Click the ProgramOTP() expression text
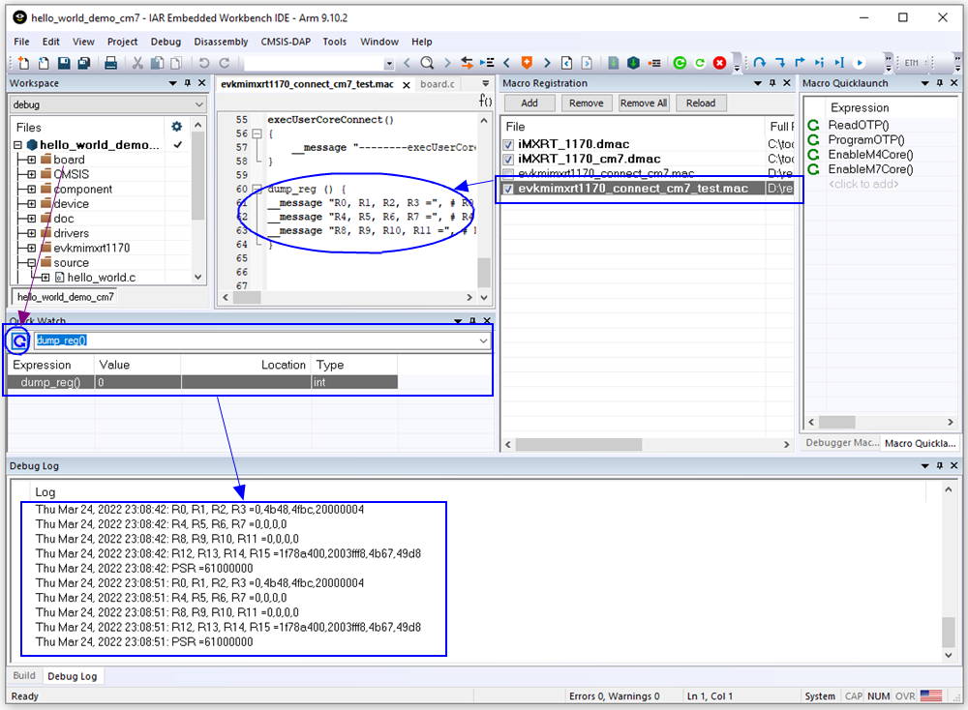Viewport: 968px width, 710px height. coord(866,140)
